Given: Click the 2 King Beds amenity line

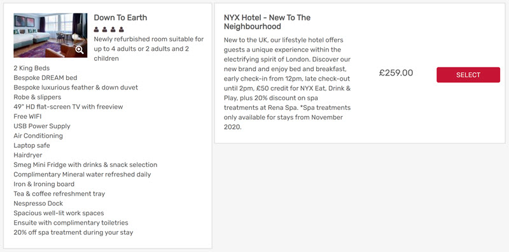Looking at the screenshot, I should [x=31, y=69].
